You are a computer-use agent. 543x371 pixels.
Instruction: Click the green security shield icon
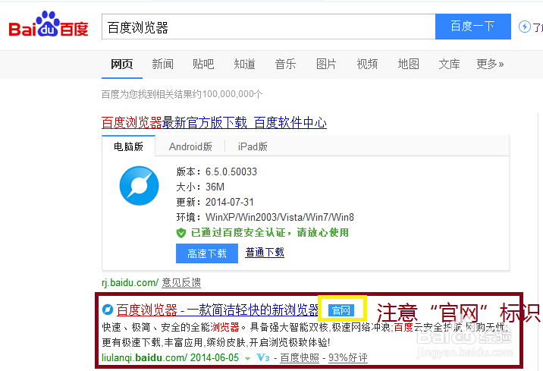coord(181,233)
